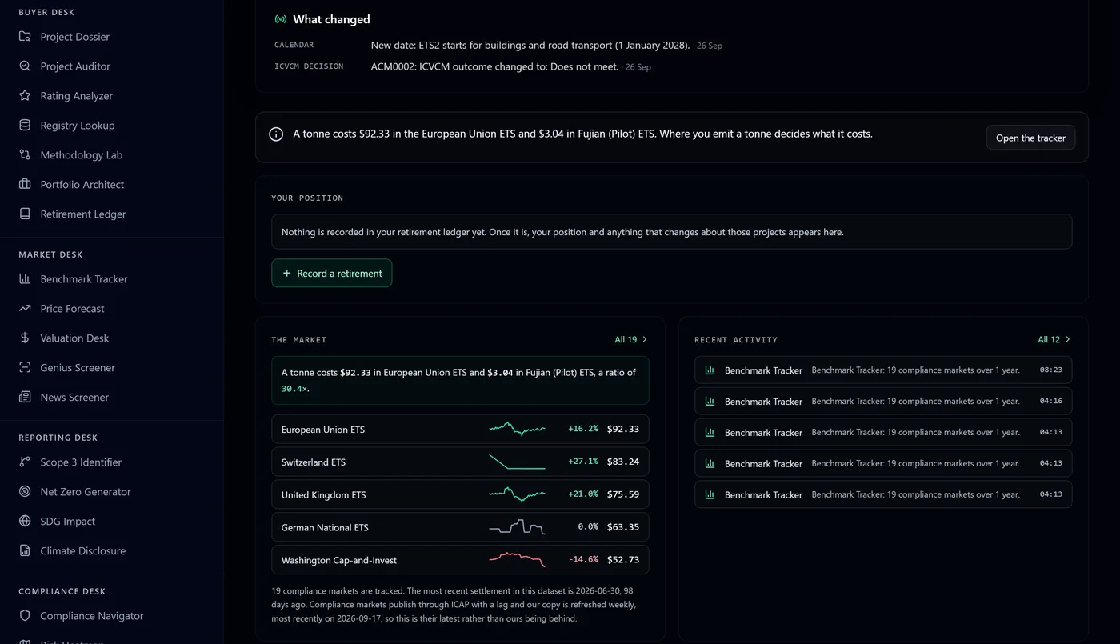The image size is (1120, 644).
Task: Click the Genius Screener scan icon
Action: click(x=25, y=367)
